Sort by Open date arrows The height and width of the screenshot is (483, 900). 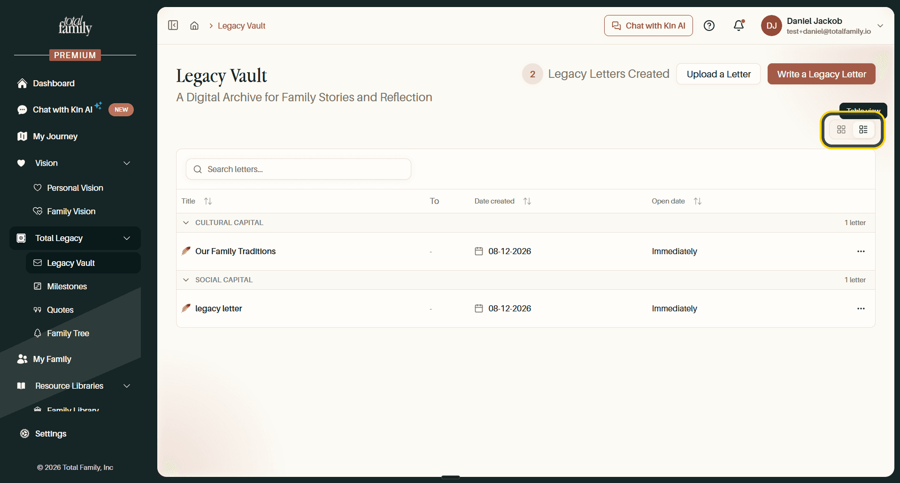(698, 201)
